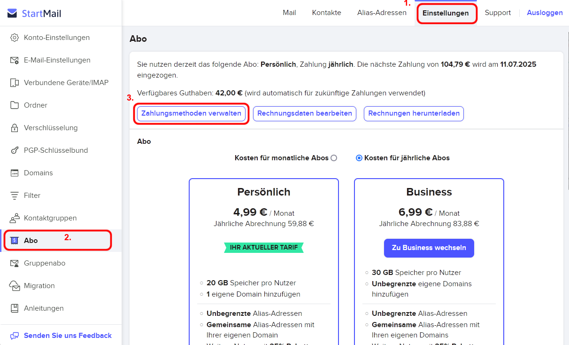This screenshot has height=345, width=569.
Task: Click the PGP-Schlüsselbund key icon
Action: coord(15,150)
